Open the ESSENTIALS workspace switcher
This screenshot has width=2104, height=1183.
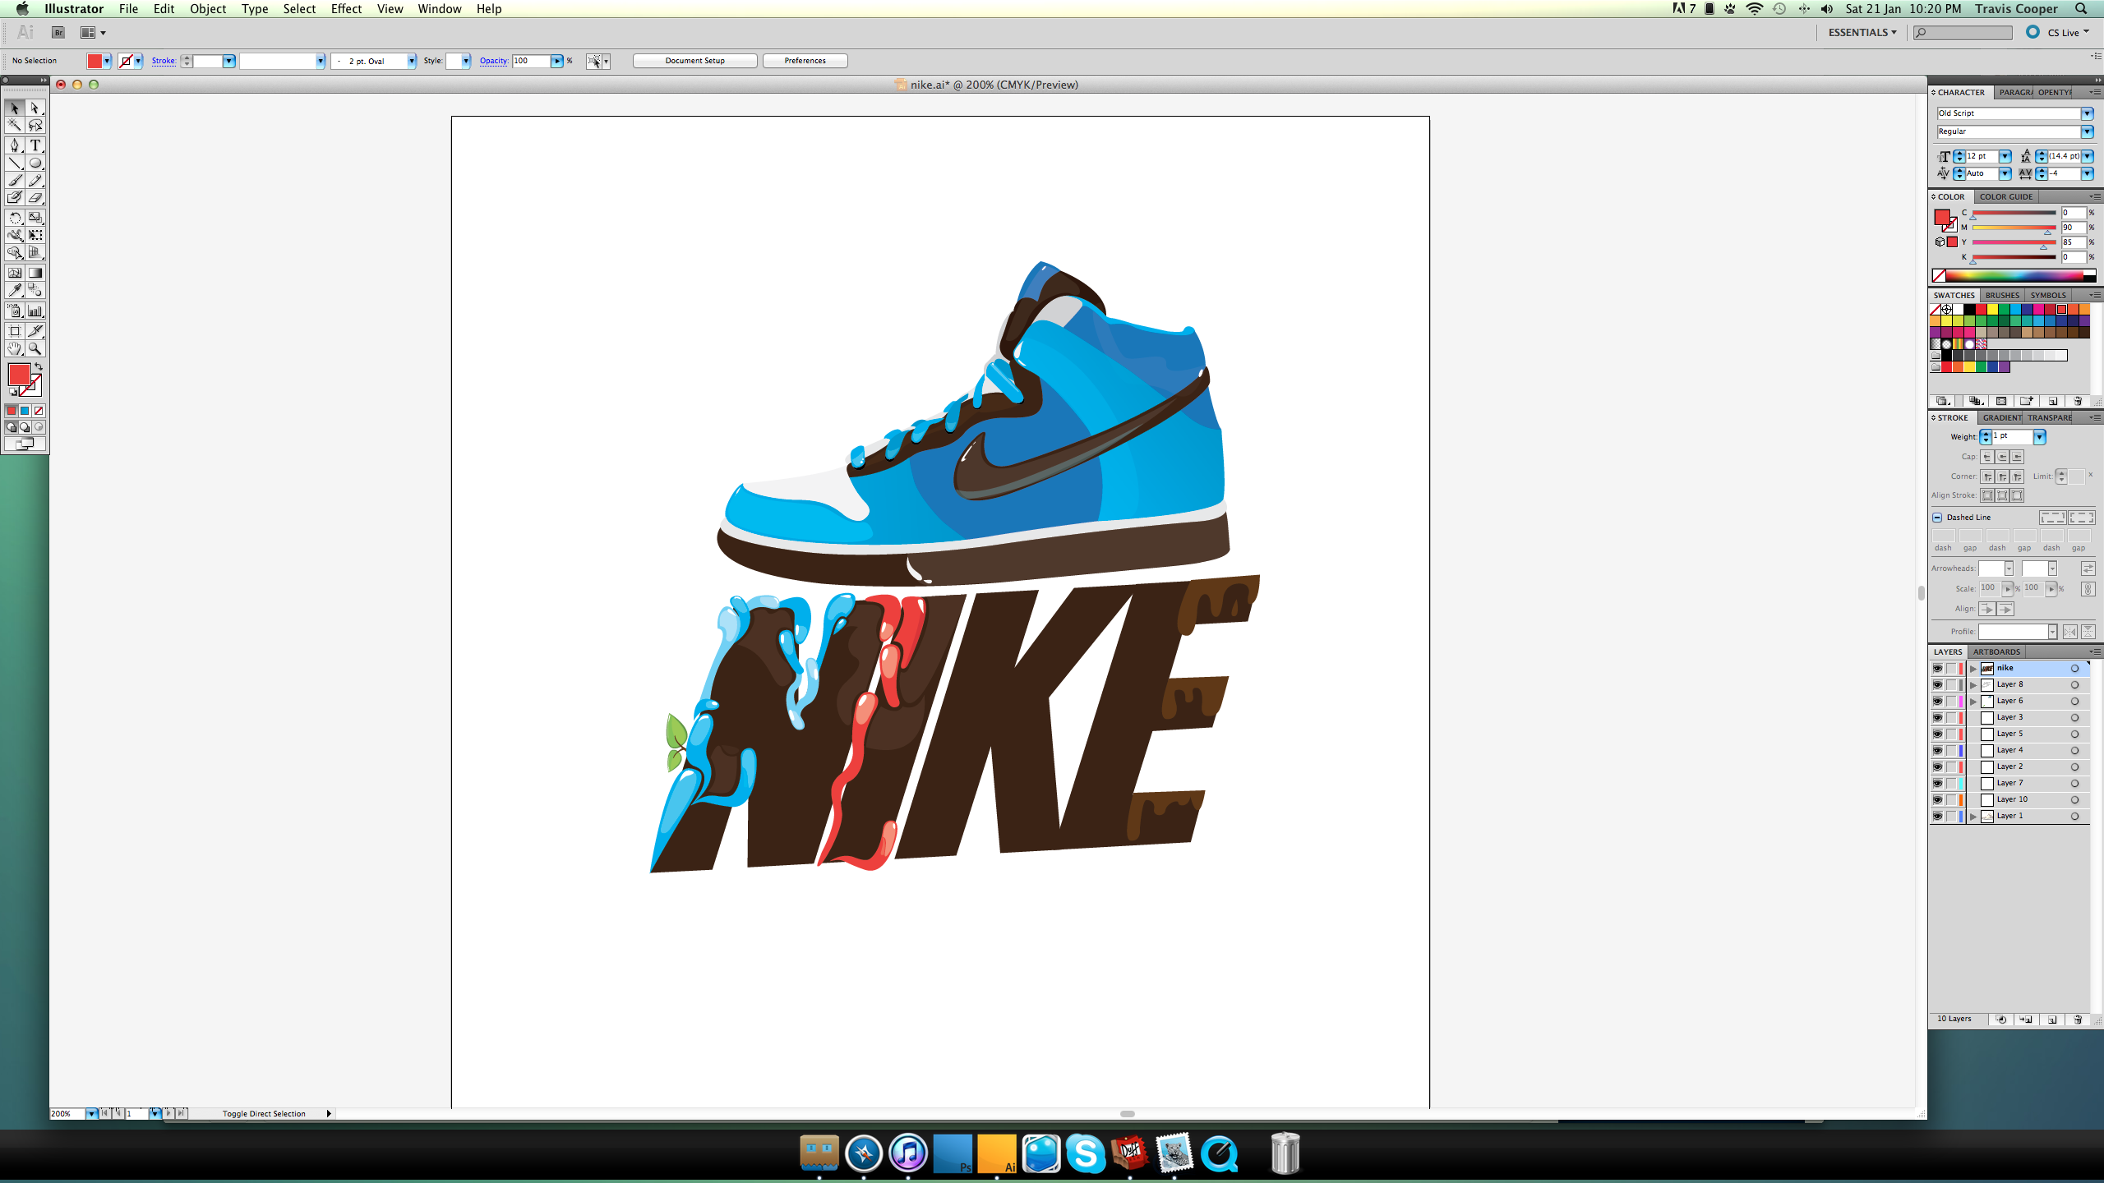1862,33
